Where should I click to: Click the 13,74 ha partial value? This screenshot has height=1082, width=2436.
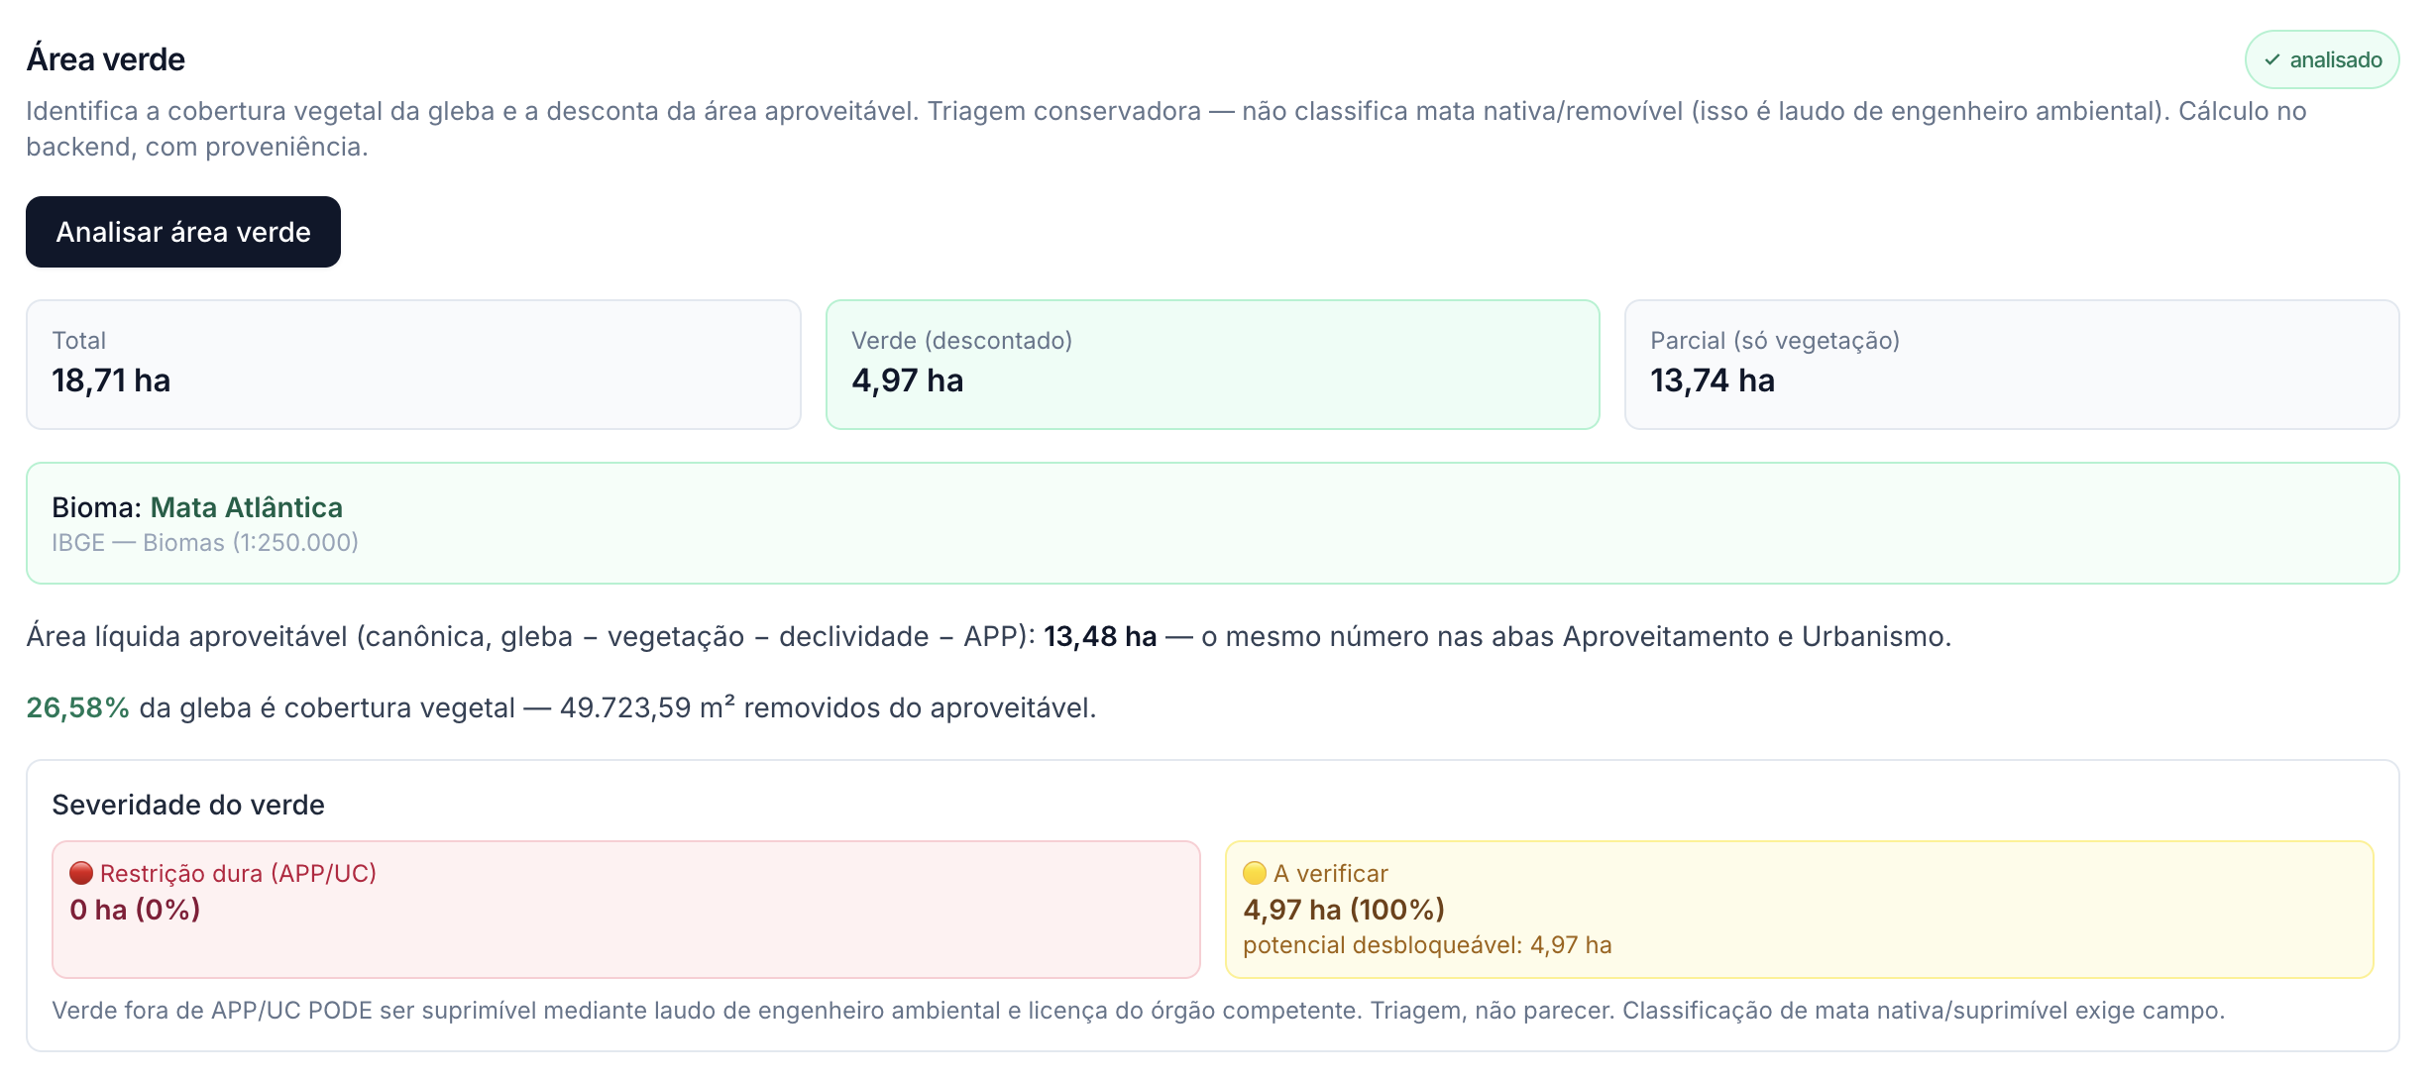pos(1713,380)
